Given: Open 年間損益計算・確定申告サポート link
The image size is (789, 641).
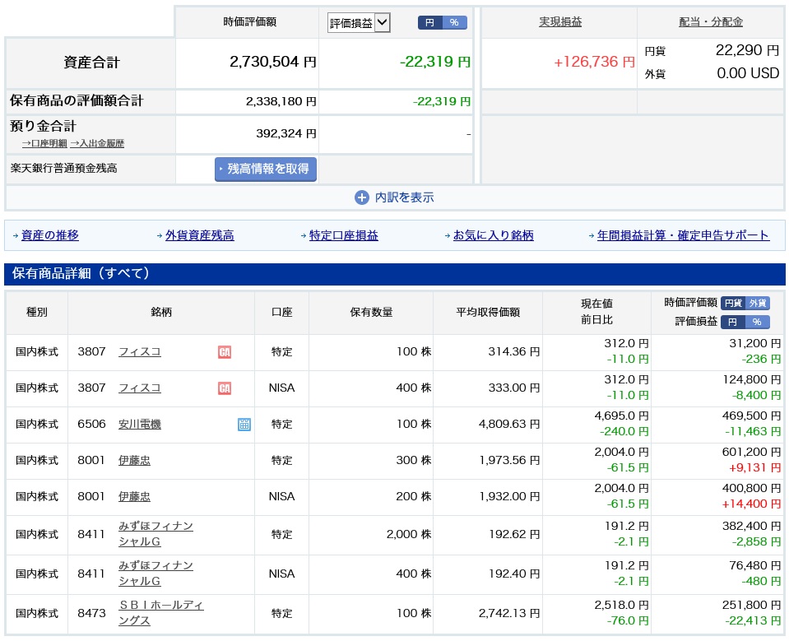Looking at the screenshot, I should click(683, 235).
